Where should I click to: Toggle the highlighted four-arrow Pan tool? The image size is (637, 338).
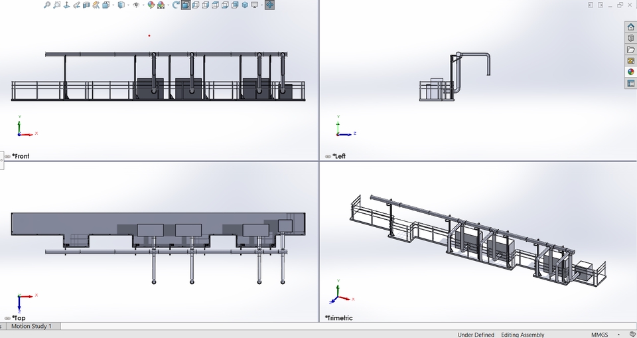pos(270,5)
